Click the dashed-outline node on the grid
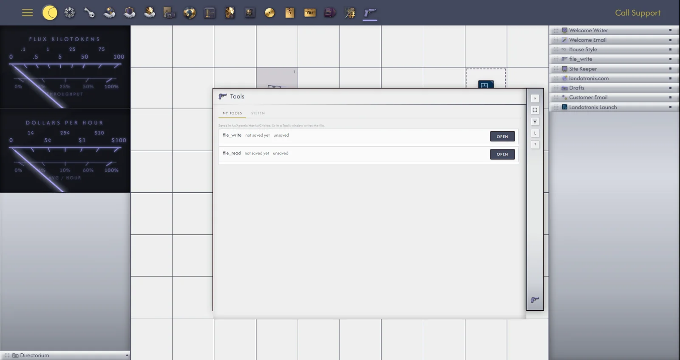The width and height of the screenshot is (680, 360). tap(486, 79)
